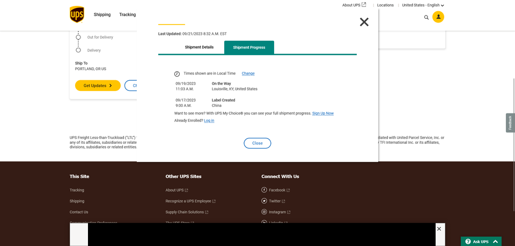Click the Out for Delivery step circle
Viewport: 515px width, 246px height.
(x=78, y=37)
